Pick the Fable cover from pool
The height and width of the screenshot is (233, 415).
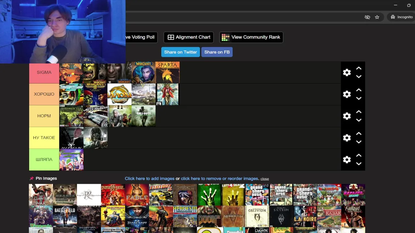point(137,194)
